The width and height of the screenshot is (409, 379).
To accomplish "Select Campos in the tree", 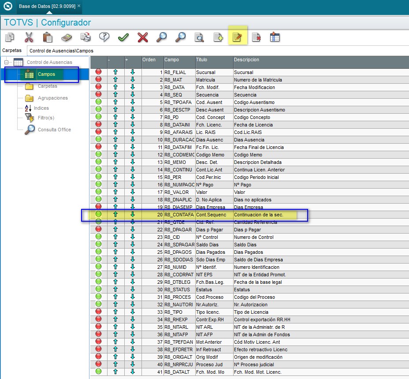I will tap(46, 74).
